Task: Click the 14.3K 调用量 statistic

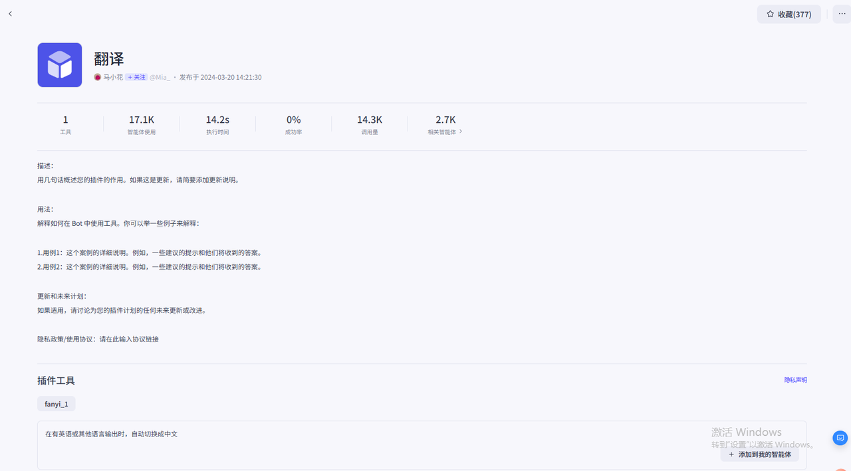Action: click(x=370, y=124)
